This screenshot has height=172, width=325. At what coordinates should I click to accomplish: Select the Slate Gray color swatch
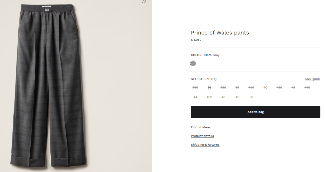pyautogui.click(x=193, y=64)
